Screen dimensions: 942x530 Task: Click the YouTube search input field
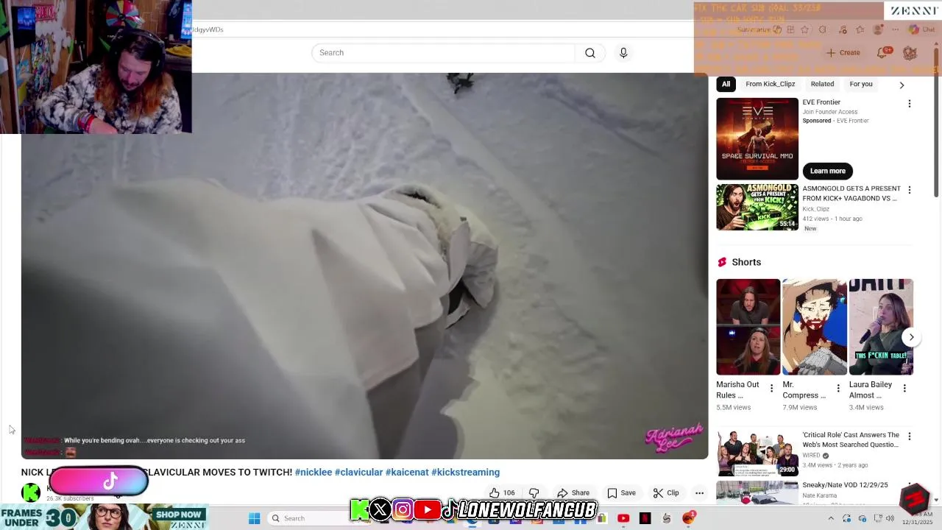[444, 53]
